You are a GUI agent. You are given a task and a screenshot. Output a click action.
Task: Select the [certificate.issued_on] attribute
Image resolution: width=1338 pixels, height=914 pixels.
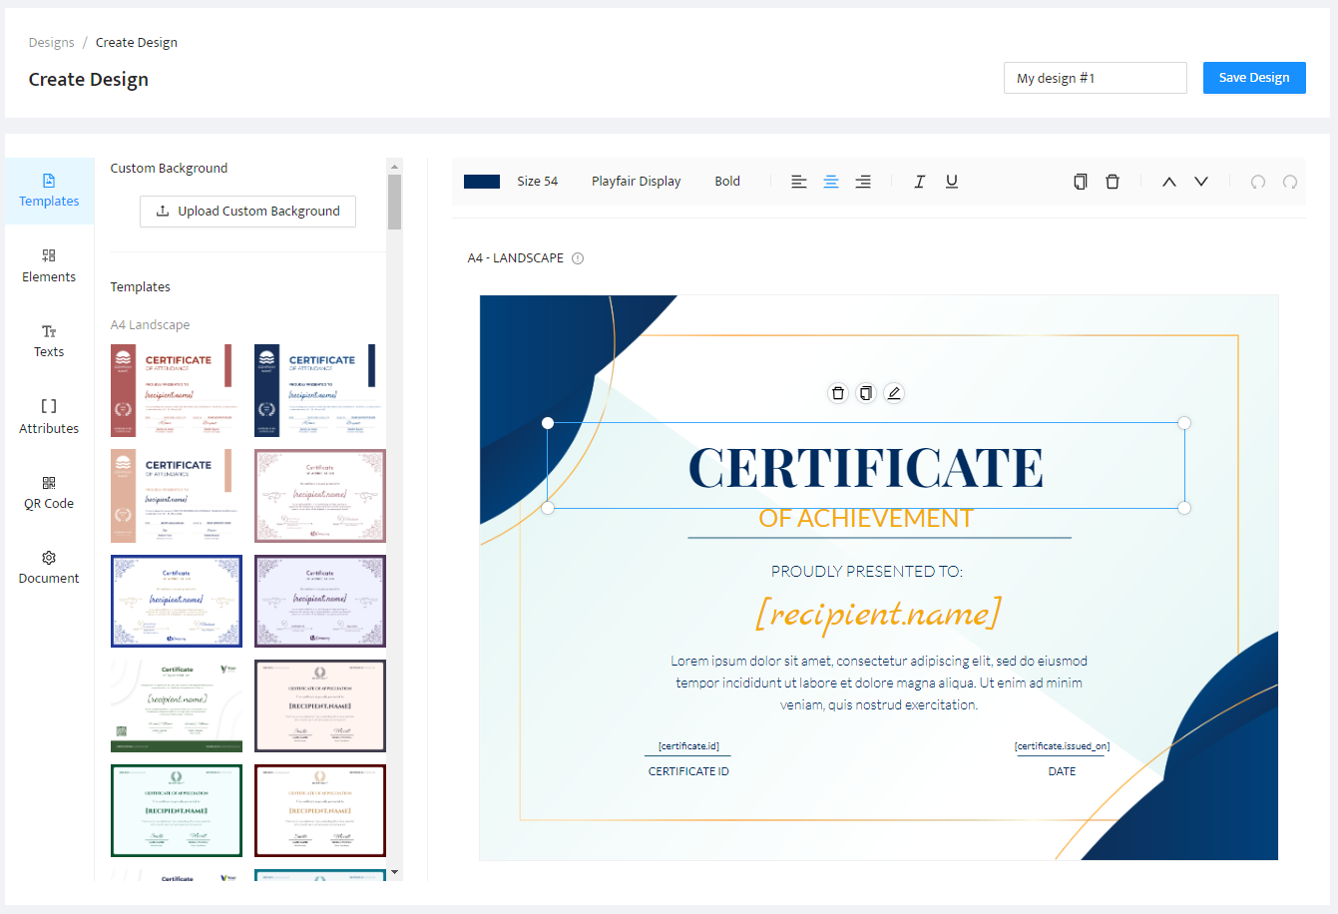point(1062,746)
